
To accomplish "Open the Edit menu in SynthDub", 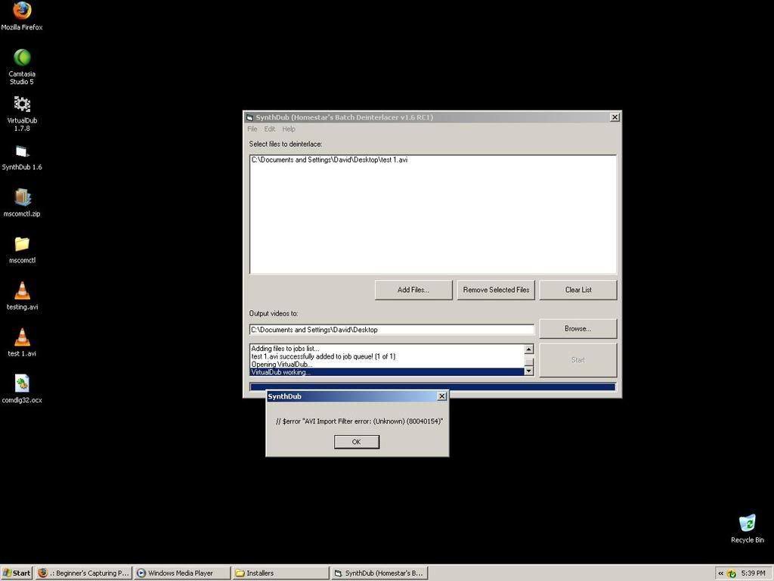I will point(270,129).
